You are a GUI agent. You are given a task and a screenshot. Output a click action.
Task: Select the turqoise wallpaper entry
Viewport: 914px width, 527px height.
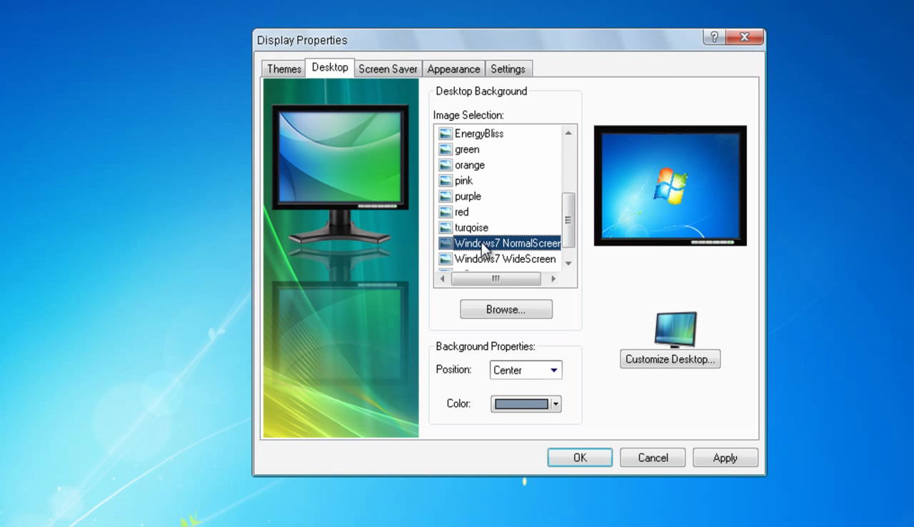click(471, 228)
